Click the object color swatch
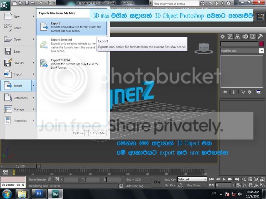The width and height of the screenshot is (266, 199). click(261, 44)
